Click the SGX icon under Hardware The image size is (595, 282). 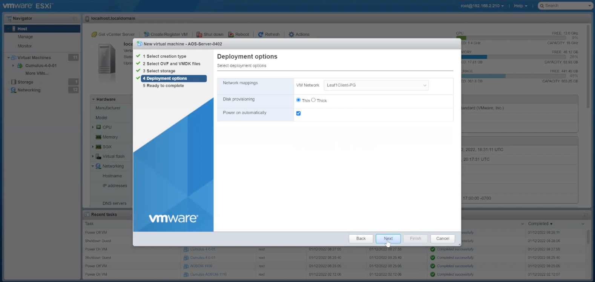pyautogui.click(x=99, y=147)
